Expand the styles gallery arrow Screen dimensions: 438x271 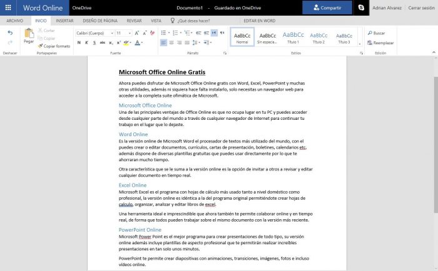pyautogui.click(x=360, y=44)
